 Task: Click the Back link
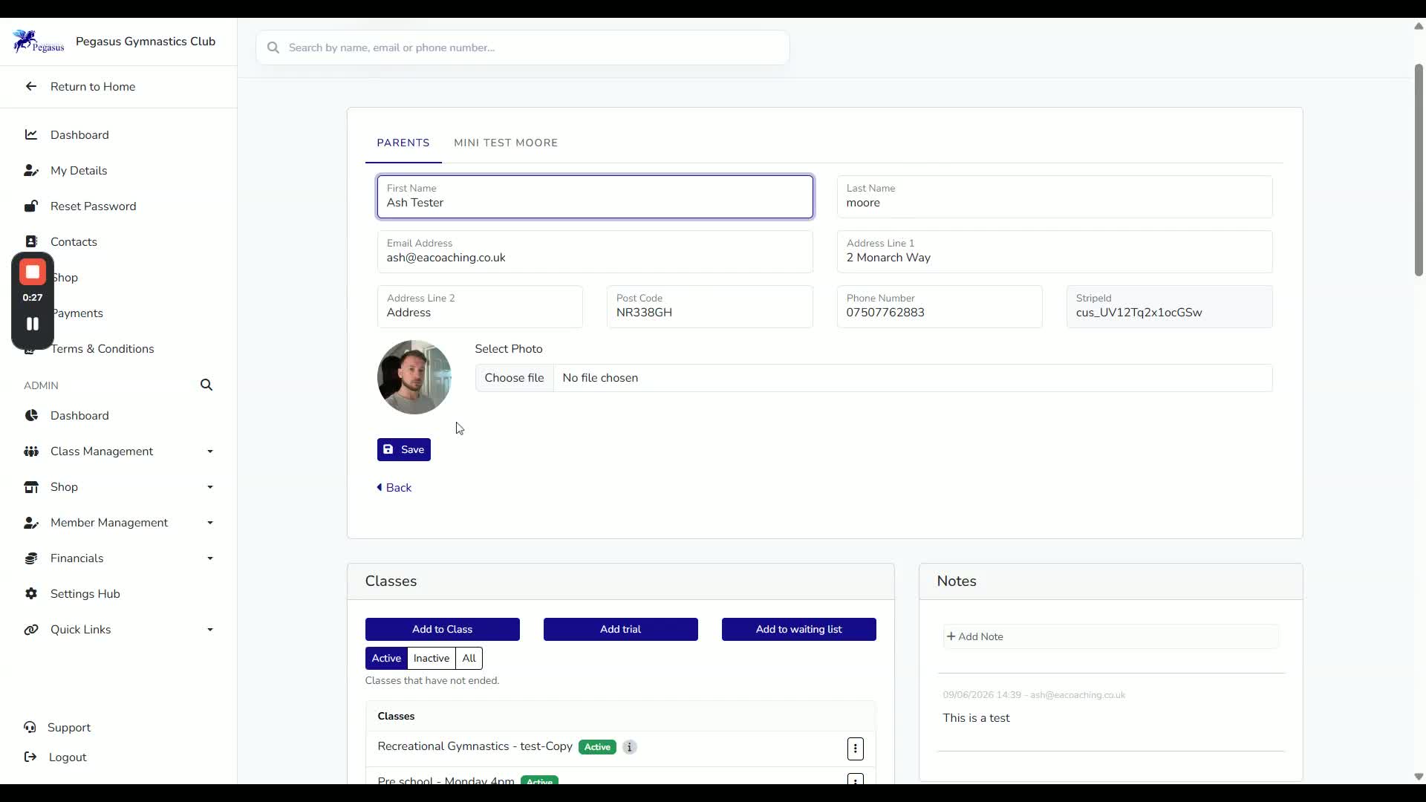(394, 488)
